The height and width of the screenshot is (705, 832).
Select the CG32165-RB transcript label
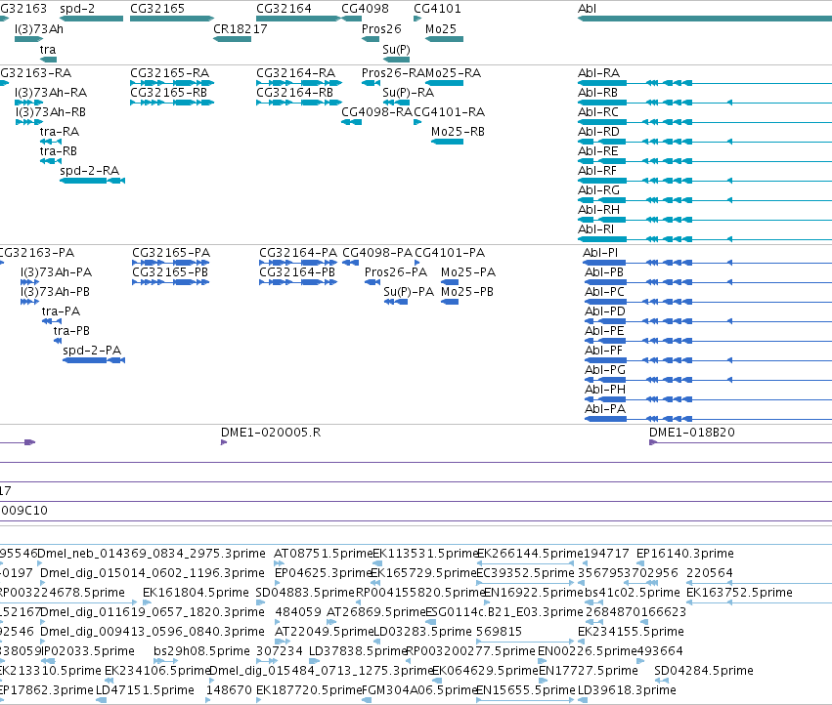click(169, 92)
